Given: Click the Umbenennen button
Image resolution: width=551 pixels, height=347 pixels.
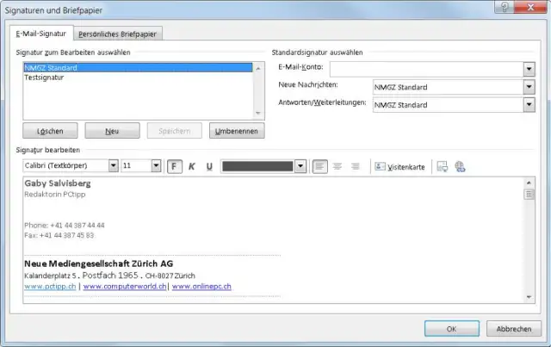Looking at the screenshot, I should [x=237, y=131].
